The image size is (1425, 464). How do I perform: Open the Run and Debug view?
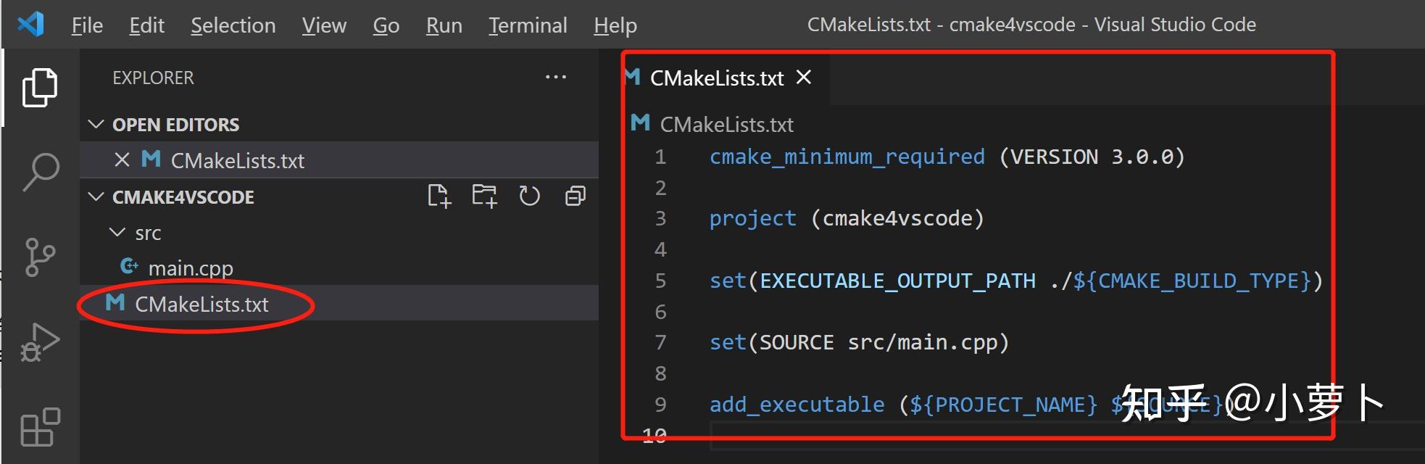point(40,342)
